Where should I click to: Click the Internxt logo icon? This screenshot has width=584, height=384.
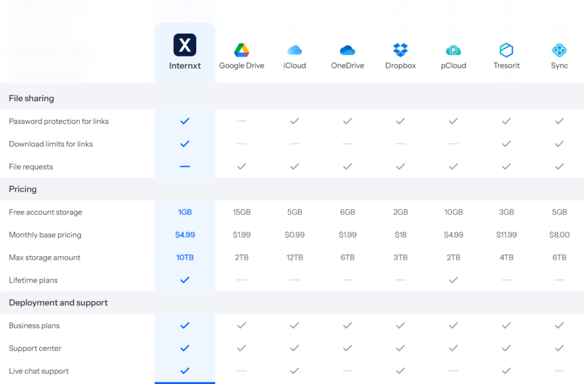(x=185, y=45)
